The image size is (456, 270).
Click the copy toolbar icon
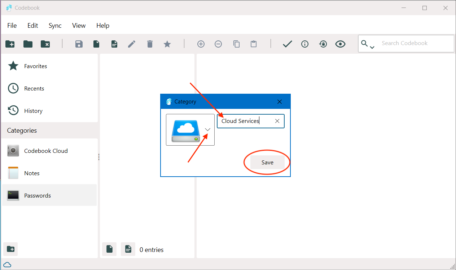(236, 44)
